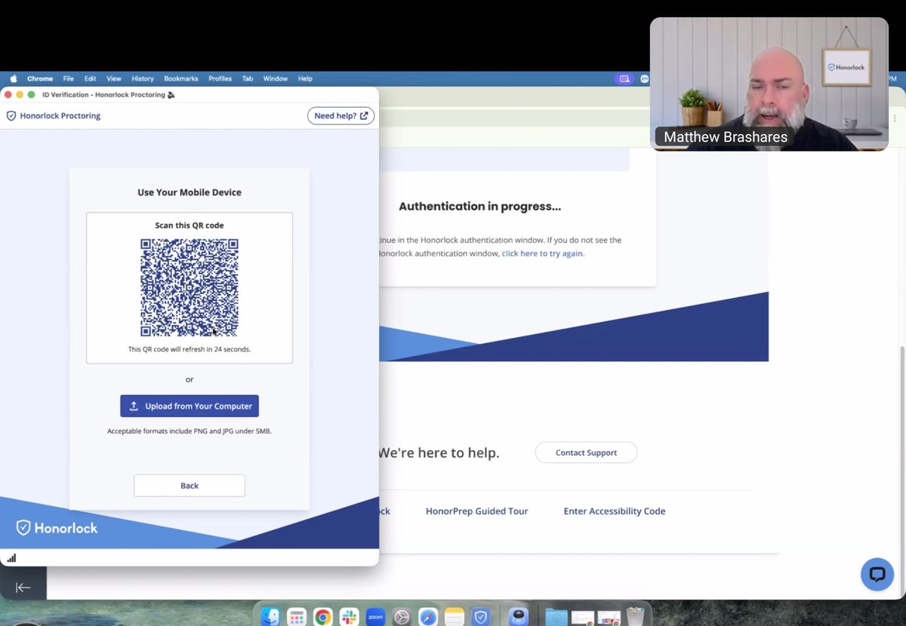This screenshot has width=906, height=626.
Task: Click the Honorlock Proctoring shield icon in header
Action: 11,116
